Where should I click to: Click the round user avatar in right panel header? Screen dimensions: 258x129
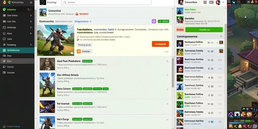[x=218, y=2]
